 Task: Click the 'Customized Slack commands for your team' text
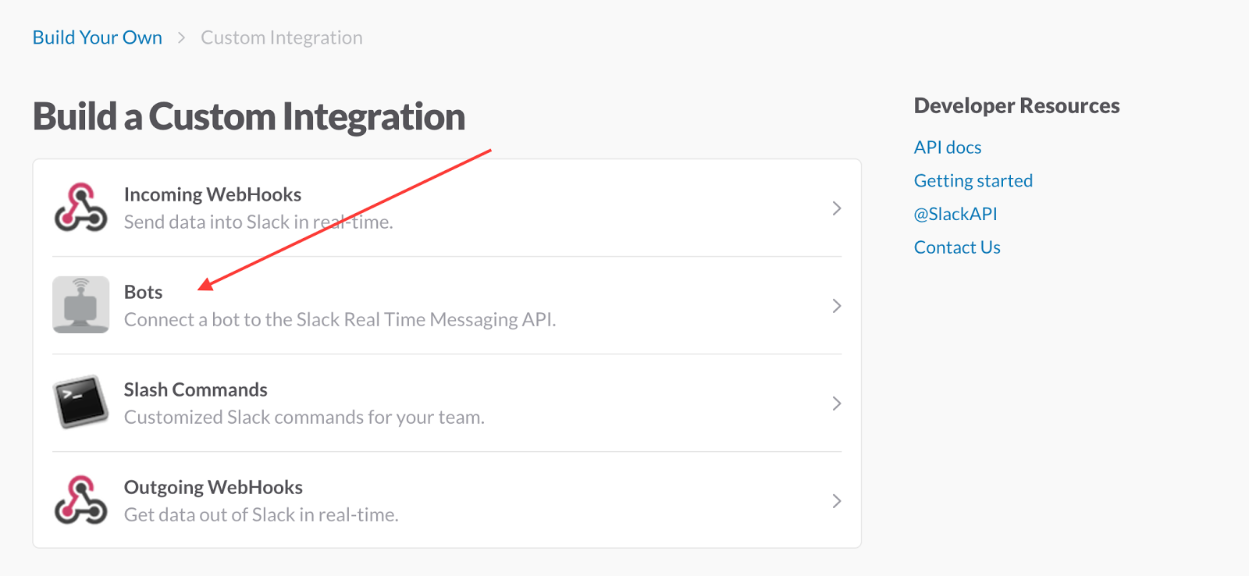pyautogui.click(x=304, y=418)
